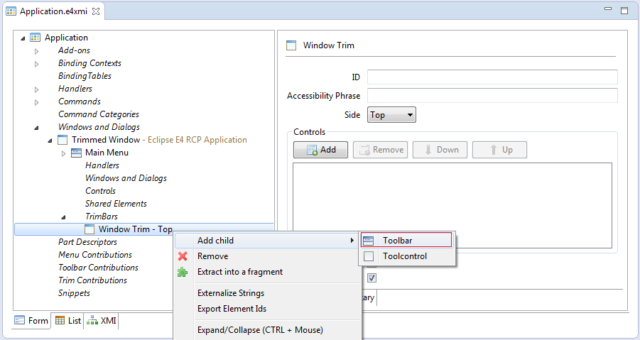Select Shared Elements in the tree

tap(116, 204)
